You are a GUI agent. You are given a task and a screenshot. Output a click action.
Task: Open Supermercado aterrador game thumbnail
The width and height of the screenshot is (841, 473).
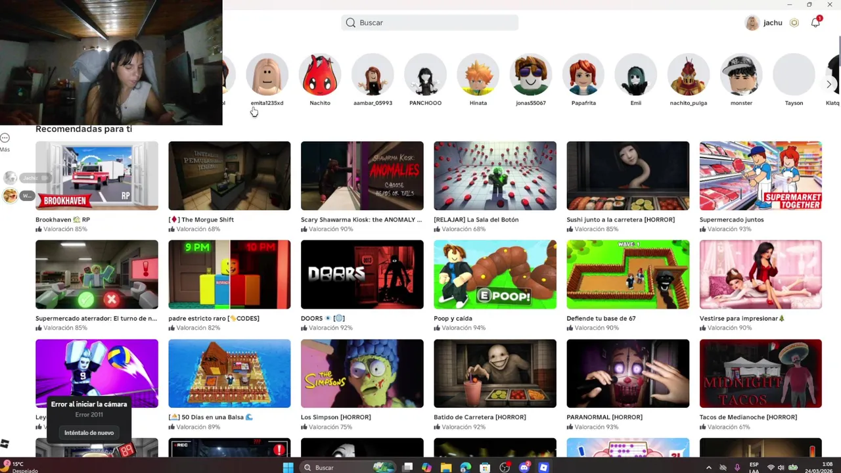[x=97, y=275]
